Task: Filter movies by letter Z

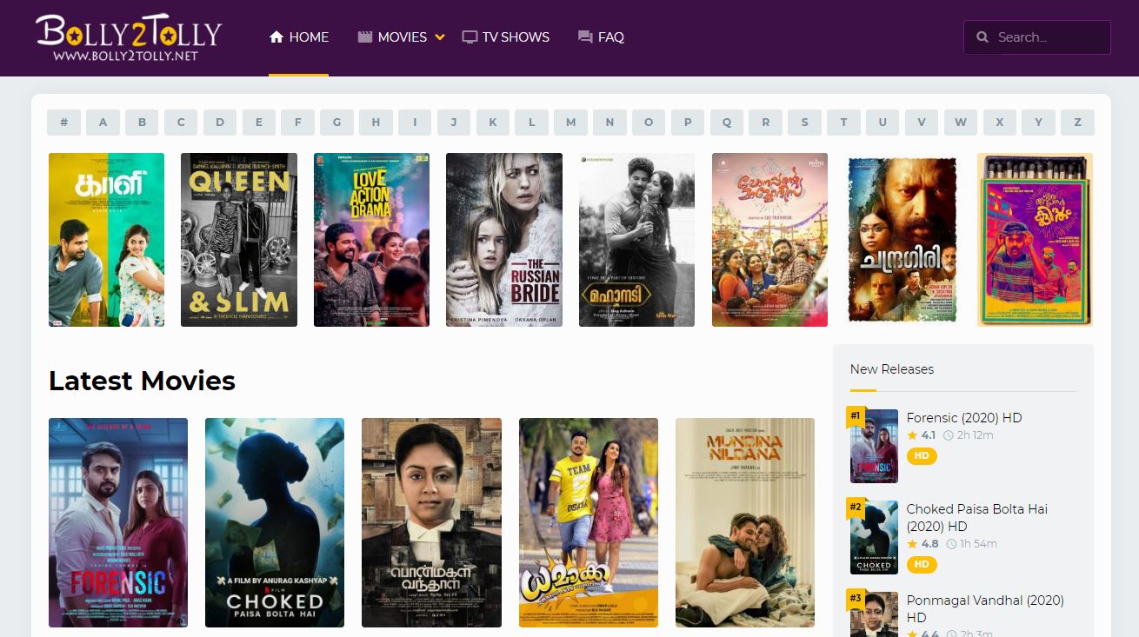Action: [1077, 123]
